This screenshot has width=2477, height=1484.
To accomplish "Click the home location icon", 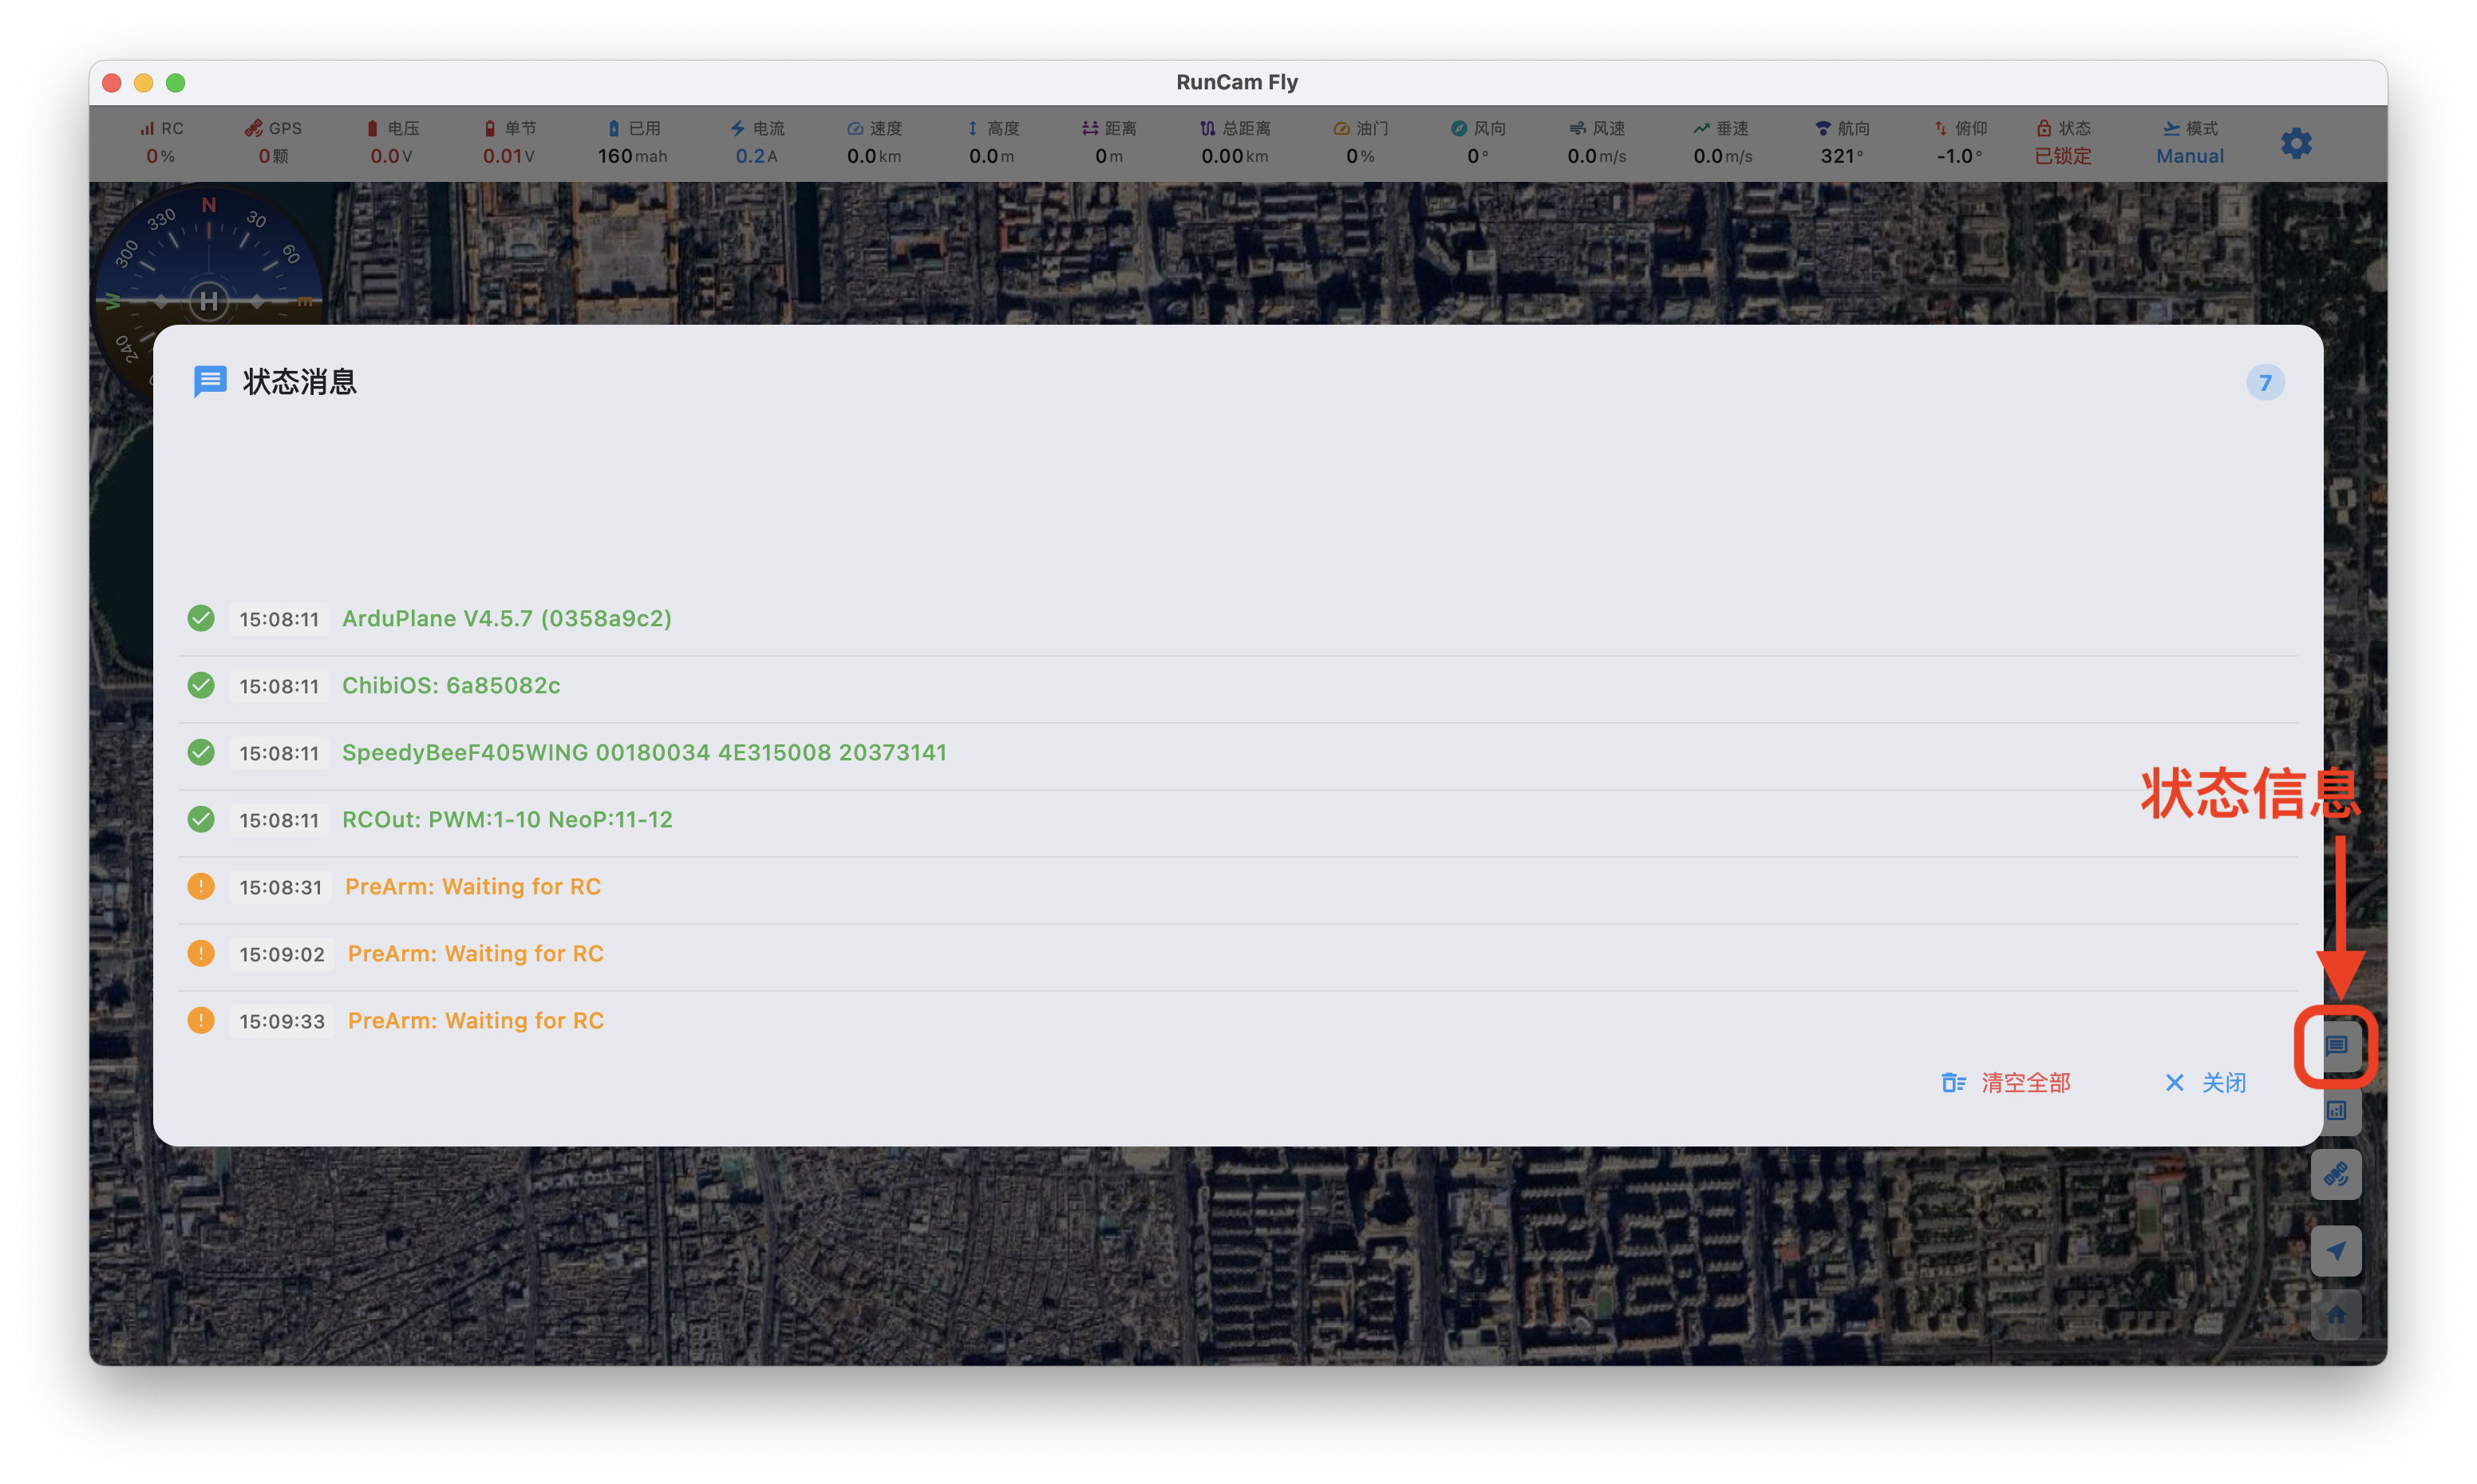I will pyautogui.click(x=2336, y=1314).
